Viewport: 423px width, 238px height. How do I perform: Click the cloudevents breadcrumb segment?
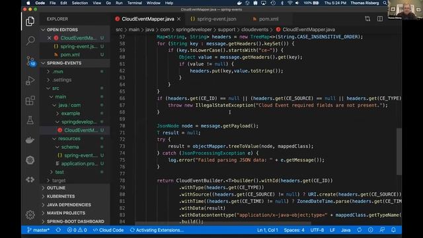click(x=254, y=30)
